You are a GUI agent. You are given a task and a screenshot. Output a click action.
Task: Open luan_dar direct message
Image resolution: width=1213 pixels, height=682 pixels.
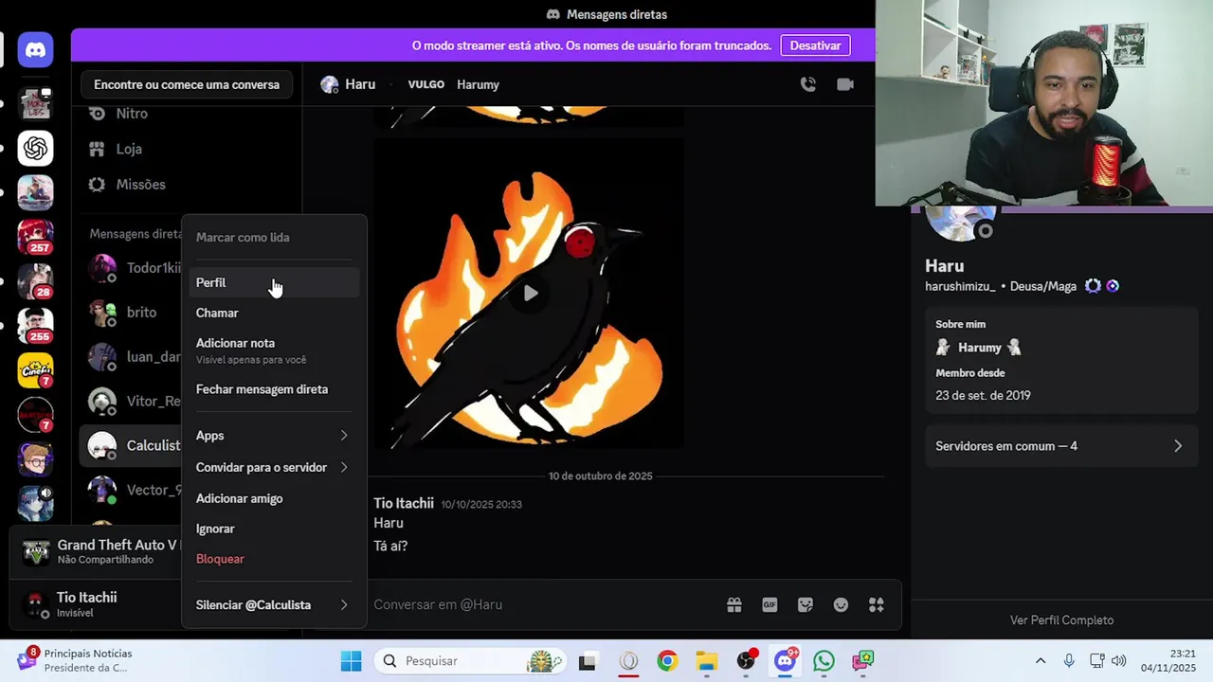[x=132, y=356]
